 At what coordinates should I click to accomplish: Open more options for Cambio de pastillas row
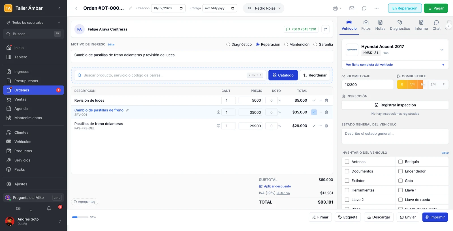pos(320,112)
